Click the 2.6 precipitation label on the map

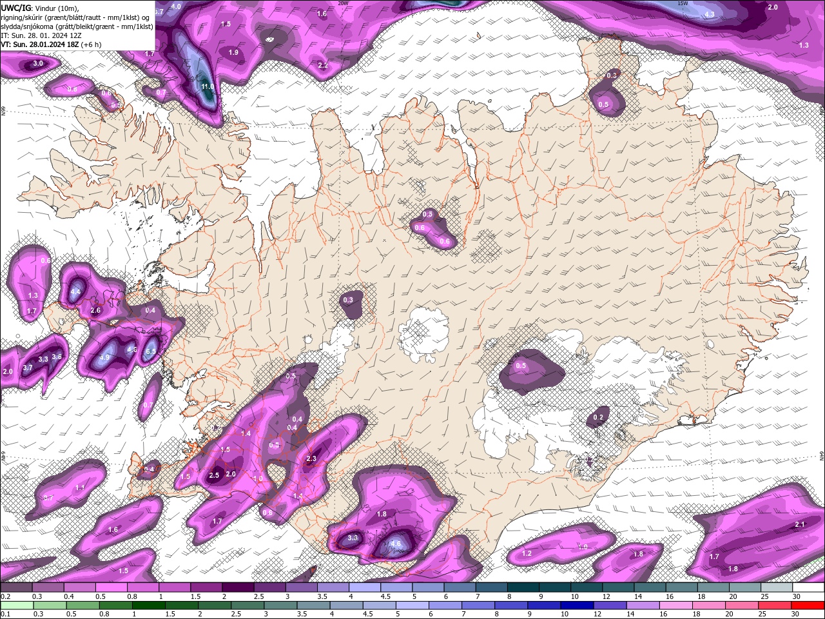click(x=95, y=310)
